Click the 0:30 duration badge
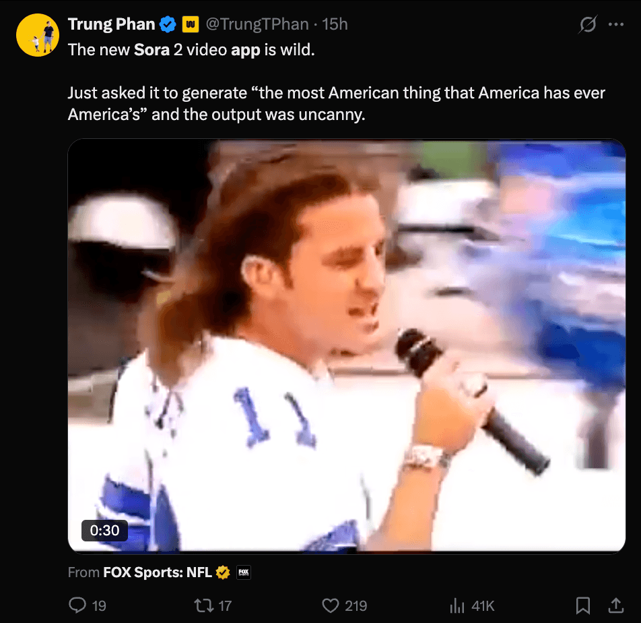Screen dimensions: 641x623 point(104,531)
